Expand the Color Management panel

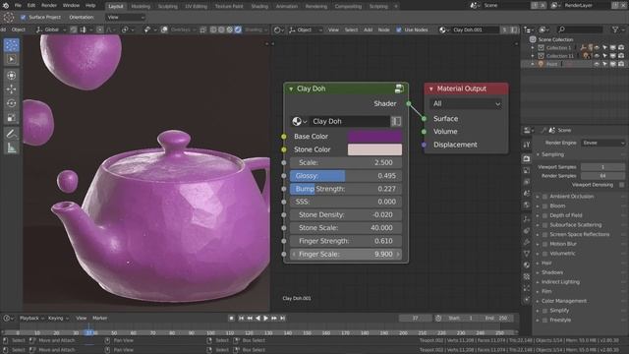click(x=538, y=301)
